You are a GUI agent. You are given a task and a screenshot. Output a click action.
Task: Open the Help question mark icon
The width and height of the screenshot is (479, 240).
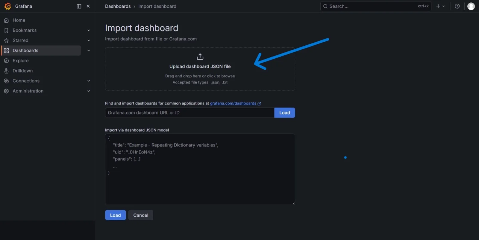(457, 6)
